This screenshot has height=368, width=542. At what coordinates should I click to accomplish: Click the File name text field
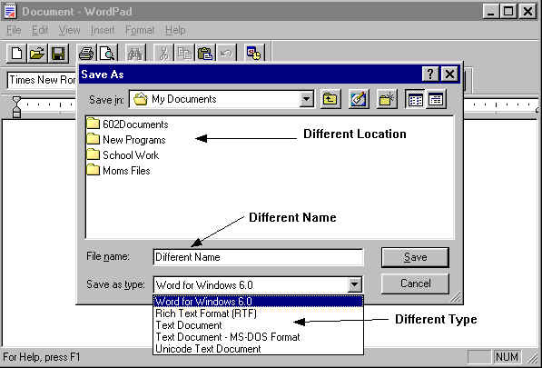(x=258, y=257)
